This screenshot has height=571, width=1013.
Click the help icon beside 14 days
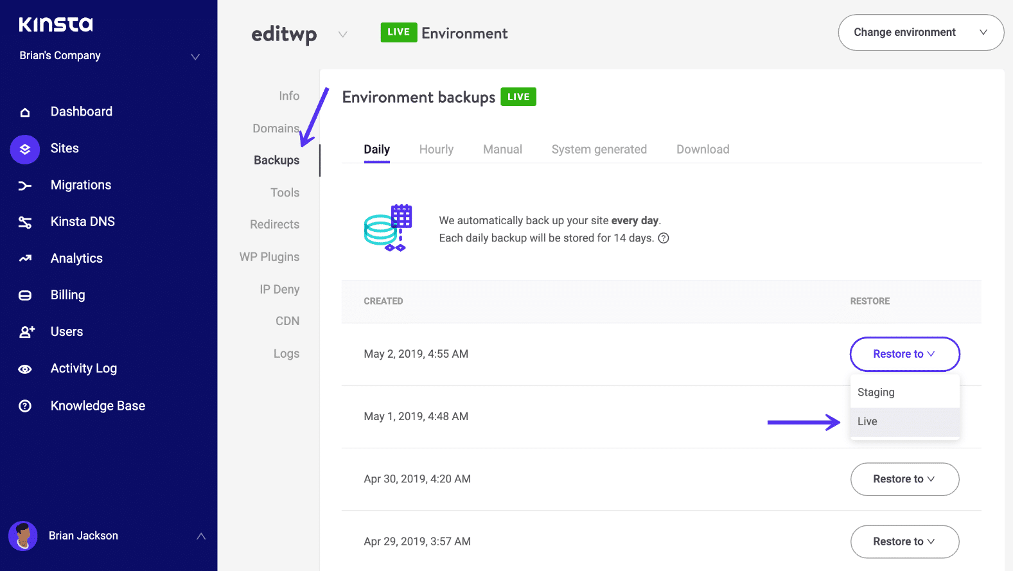[x=664, y=238]
